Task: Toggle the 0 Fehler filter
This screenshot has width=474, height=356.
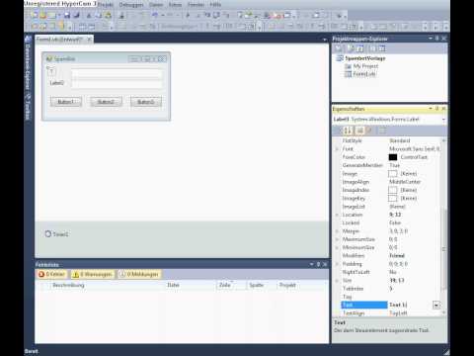Action: [51, 274]
